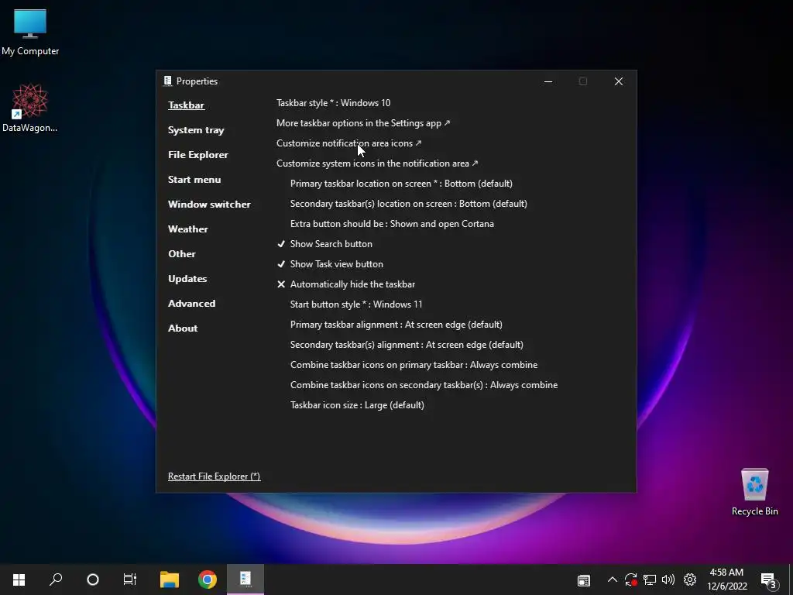Go to the Window switcher section
The image size is (793, 595).
click(209, 205)
